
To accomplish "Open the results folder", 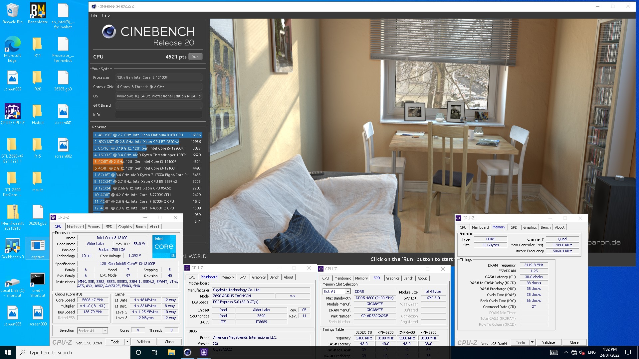I will [38, 181].
